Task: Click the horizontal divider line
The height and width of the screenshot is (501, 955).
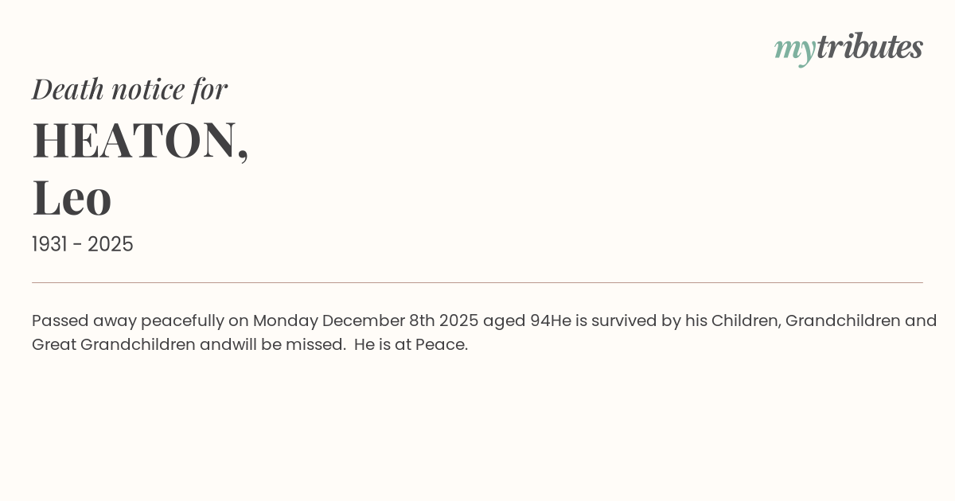Action: tap(477, 282)
